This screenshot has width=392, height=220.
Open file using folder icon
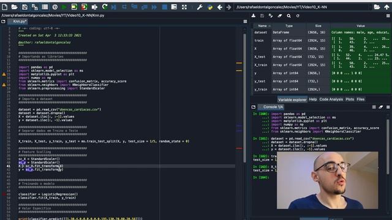(15, 7)
